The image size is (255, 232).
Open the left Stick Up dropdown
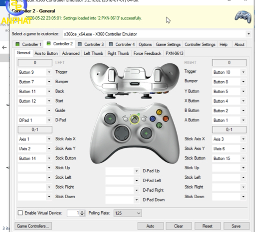(49, 168)
